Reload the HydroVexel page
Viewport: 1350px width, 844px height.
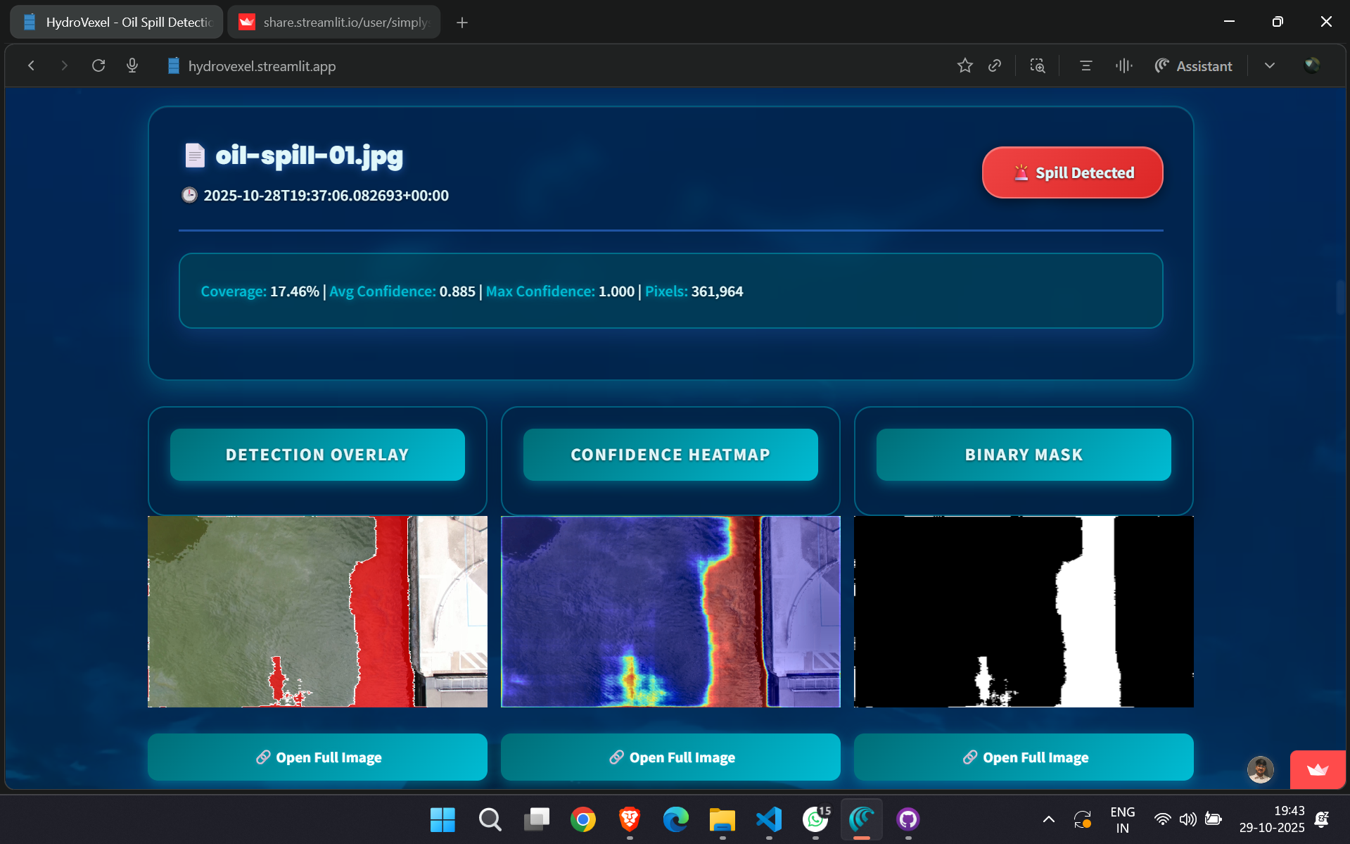click(x=98, y=65)
